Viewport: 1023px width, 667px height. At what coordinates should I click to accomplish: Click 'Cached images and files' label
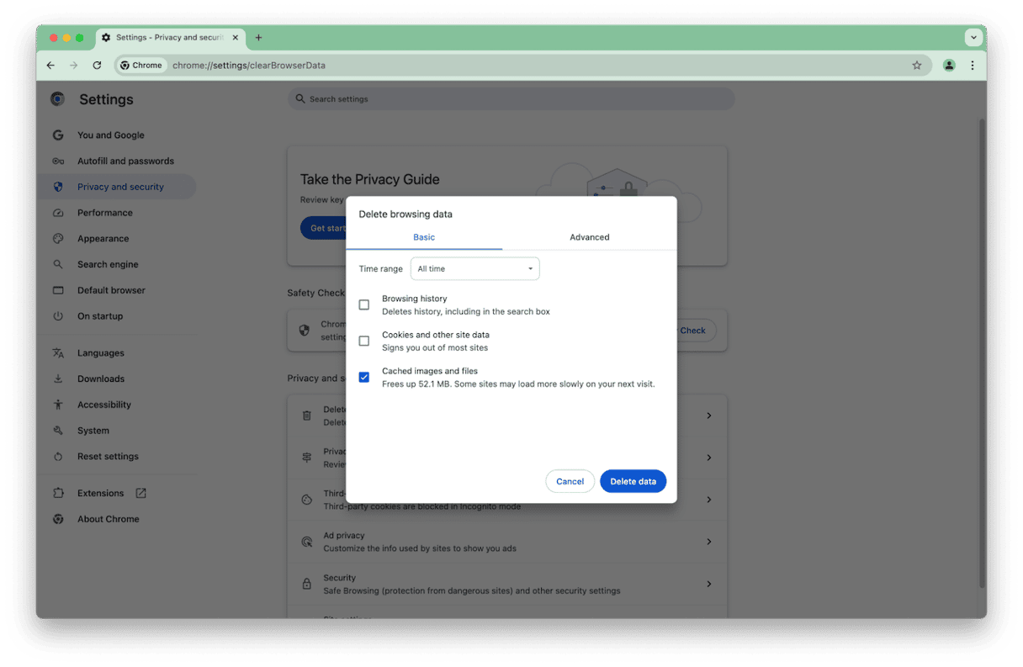coord(430,371)
